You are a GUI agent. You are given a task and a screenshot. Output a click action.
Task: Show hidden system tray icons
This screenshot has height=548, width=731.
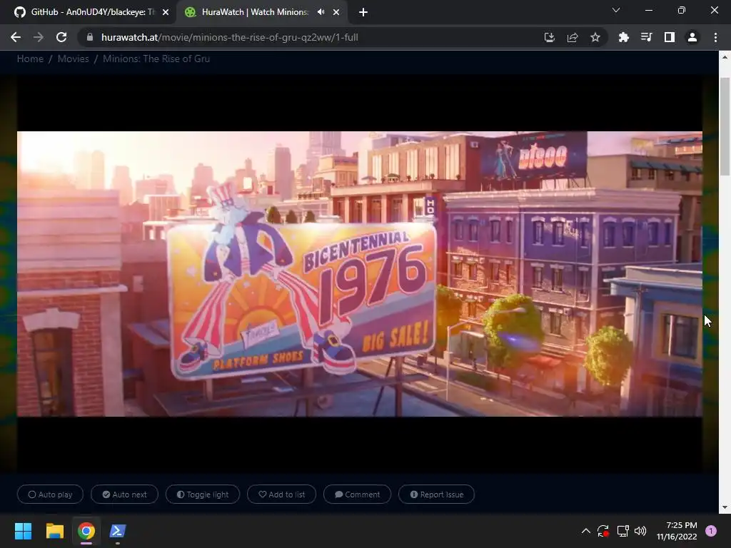[x=586, y=531]
